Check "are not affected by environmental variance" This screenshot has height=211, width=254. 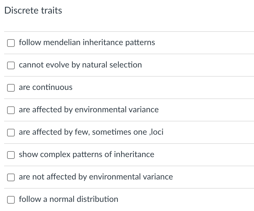click(x=11, y=177)
